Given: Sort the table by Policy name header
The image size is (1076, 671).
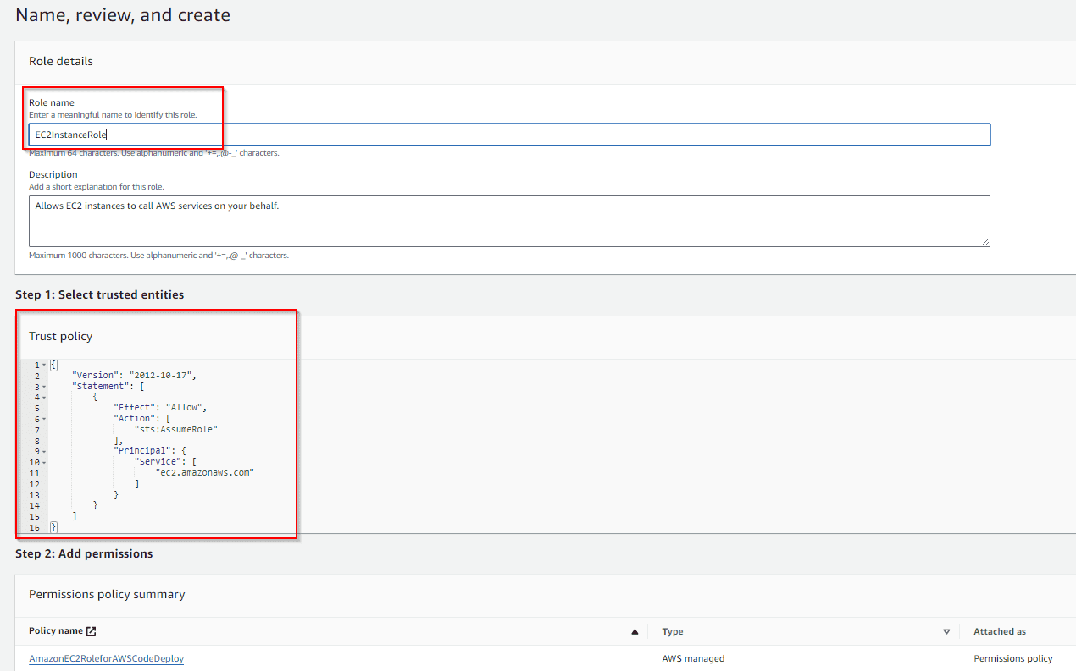Looking at the screenshot, I should click(x=56, y=631).
